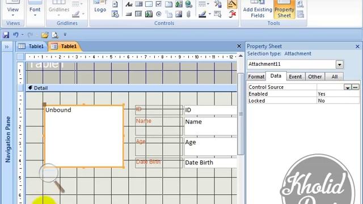Pick the Attachment paperclip control
This screenshot has width=363, height=204.
click(188, 14)
